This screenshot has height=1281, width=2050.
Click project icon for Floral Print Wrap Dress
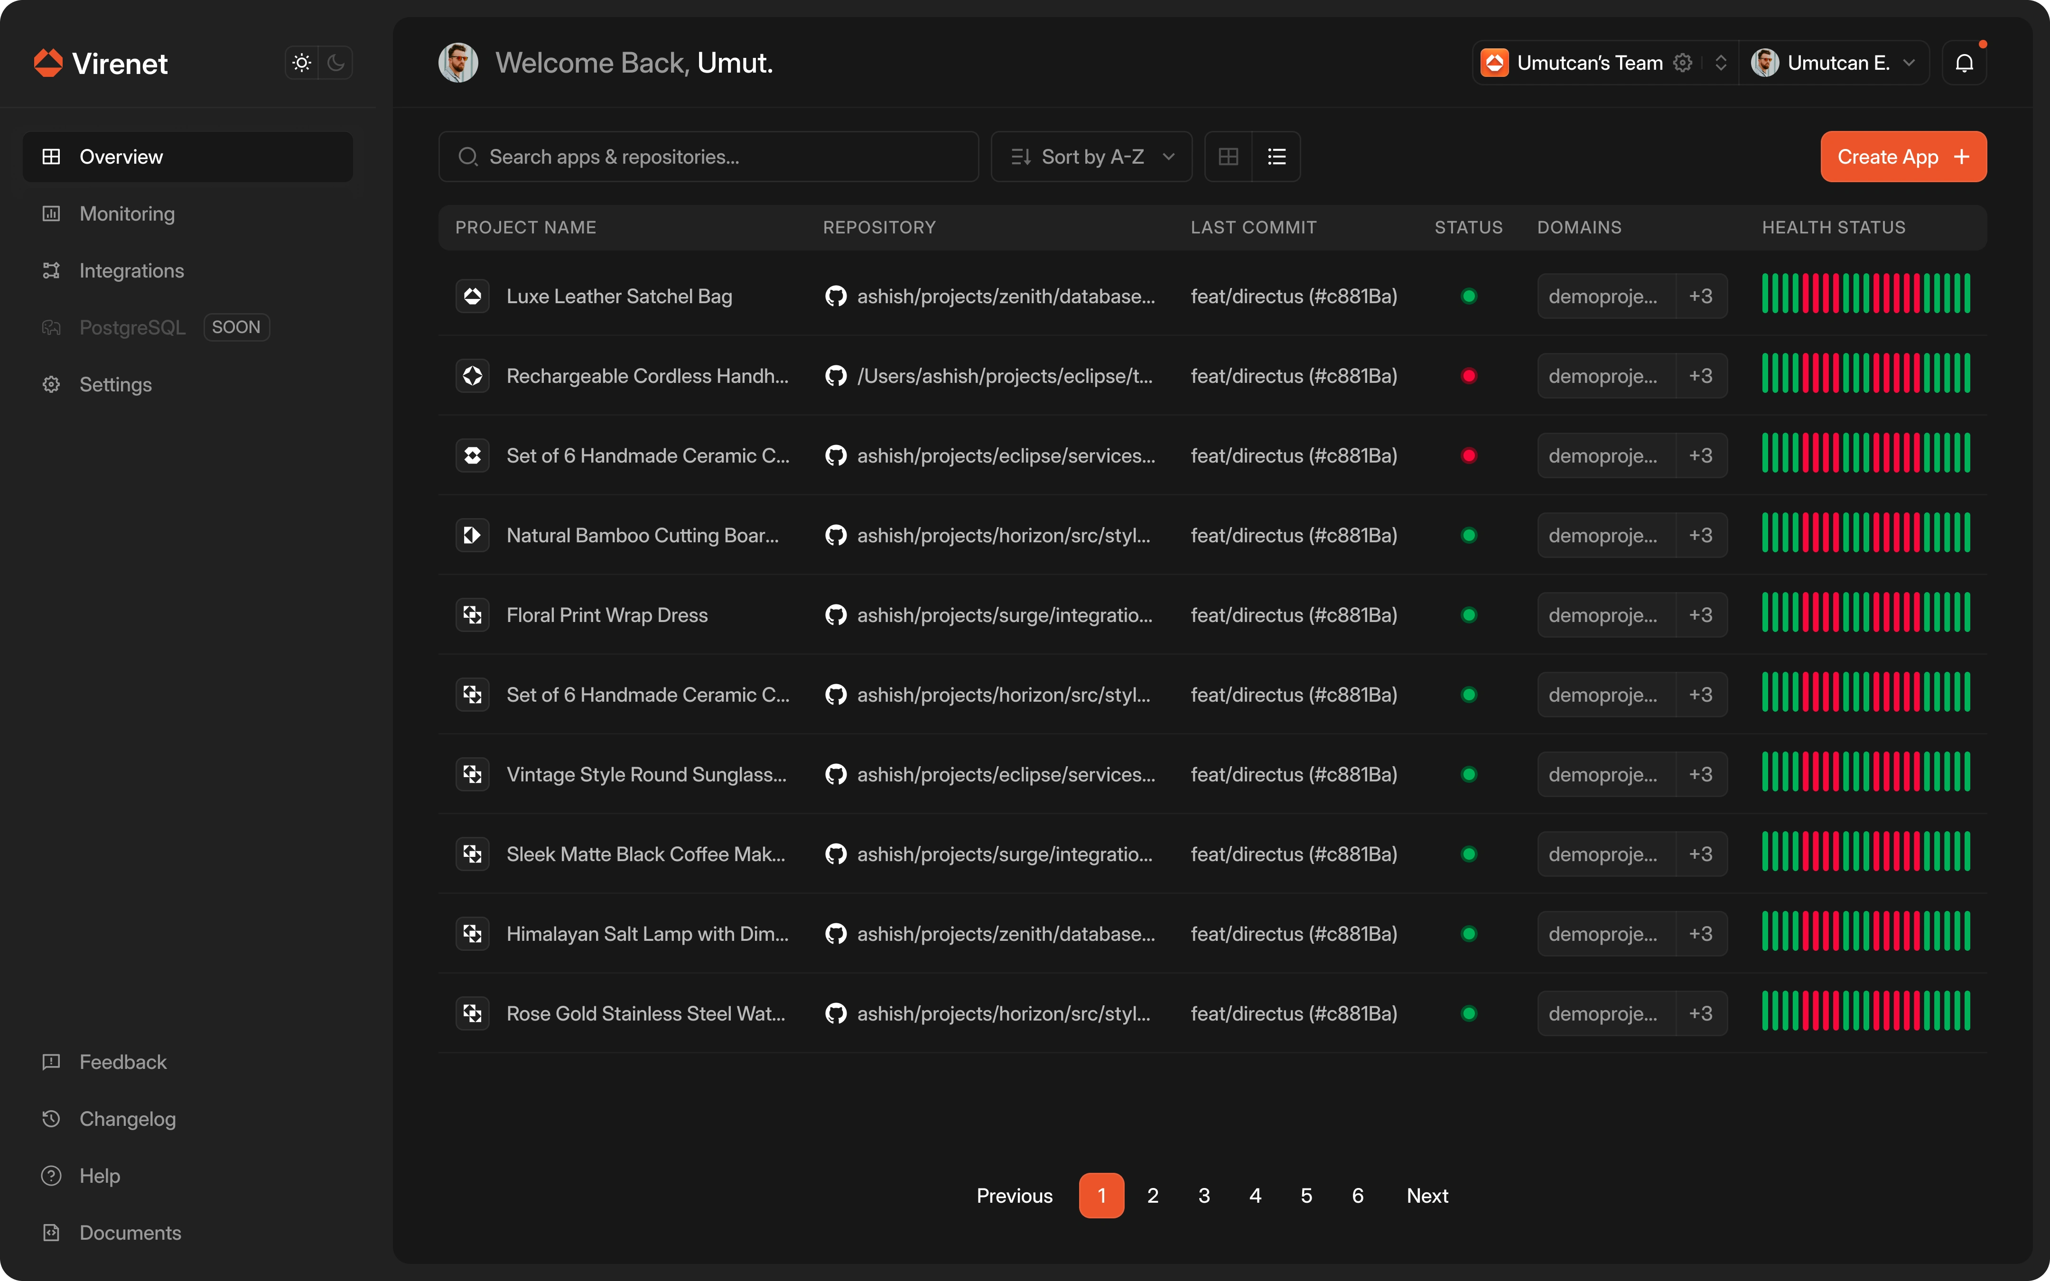click(x=473, y=615)
